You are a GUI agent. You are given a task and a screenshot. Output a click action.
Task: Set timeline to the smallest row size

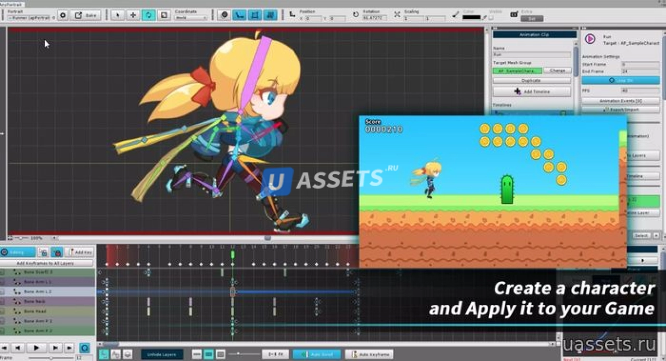pos(197,354)
